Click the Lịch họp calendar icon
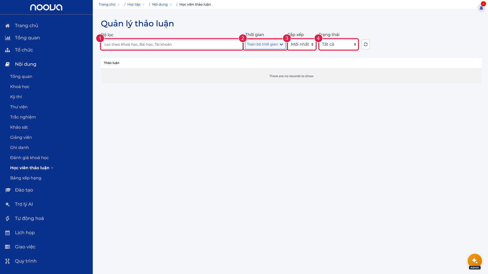 tap(8, 233)
